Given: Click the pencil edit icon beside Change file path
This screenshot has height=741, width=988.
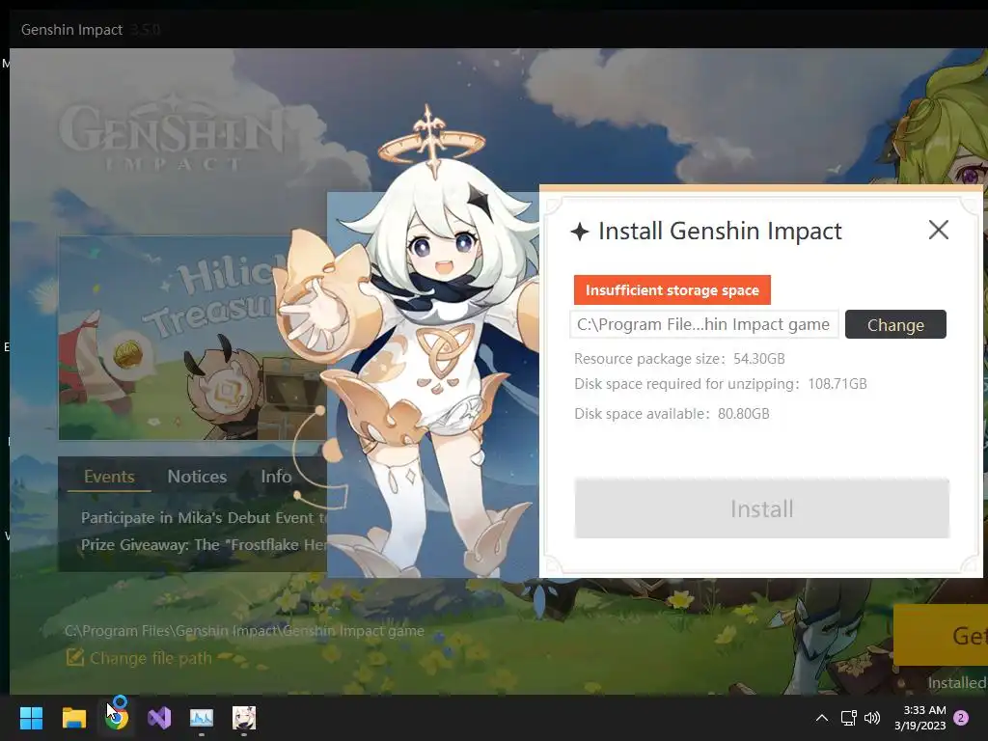Looking at the screenshot, I should (x=74, y=657).
